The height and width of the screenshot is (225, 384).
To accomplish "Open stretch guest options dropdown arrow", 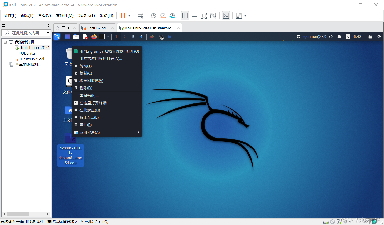I will (x=245, y=16).
